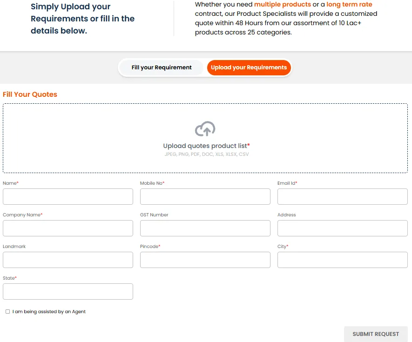Image resolution: width=412 pixels, height=342 pixels.
Task: Tick the 'assisted by an Agent' checkbox
Action: coord(7,312)
